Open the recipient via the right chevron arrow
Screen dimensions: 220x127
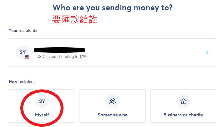click(207, 52)
